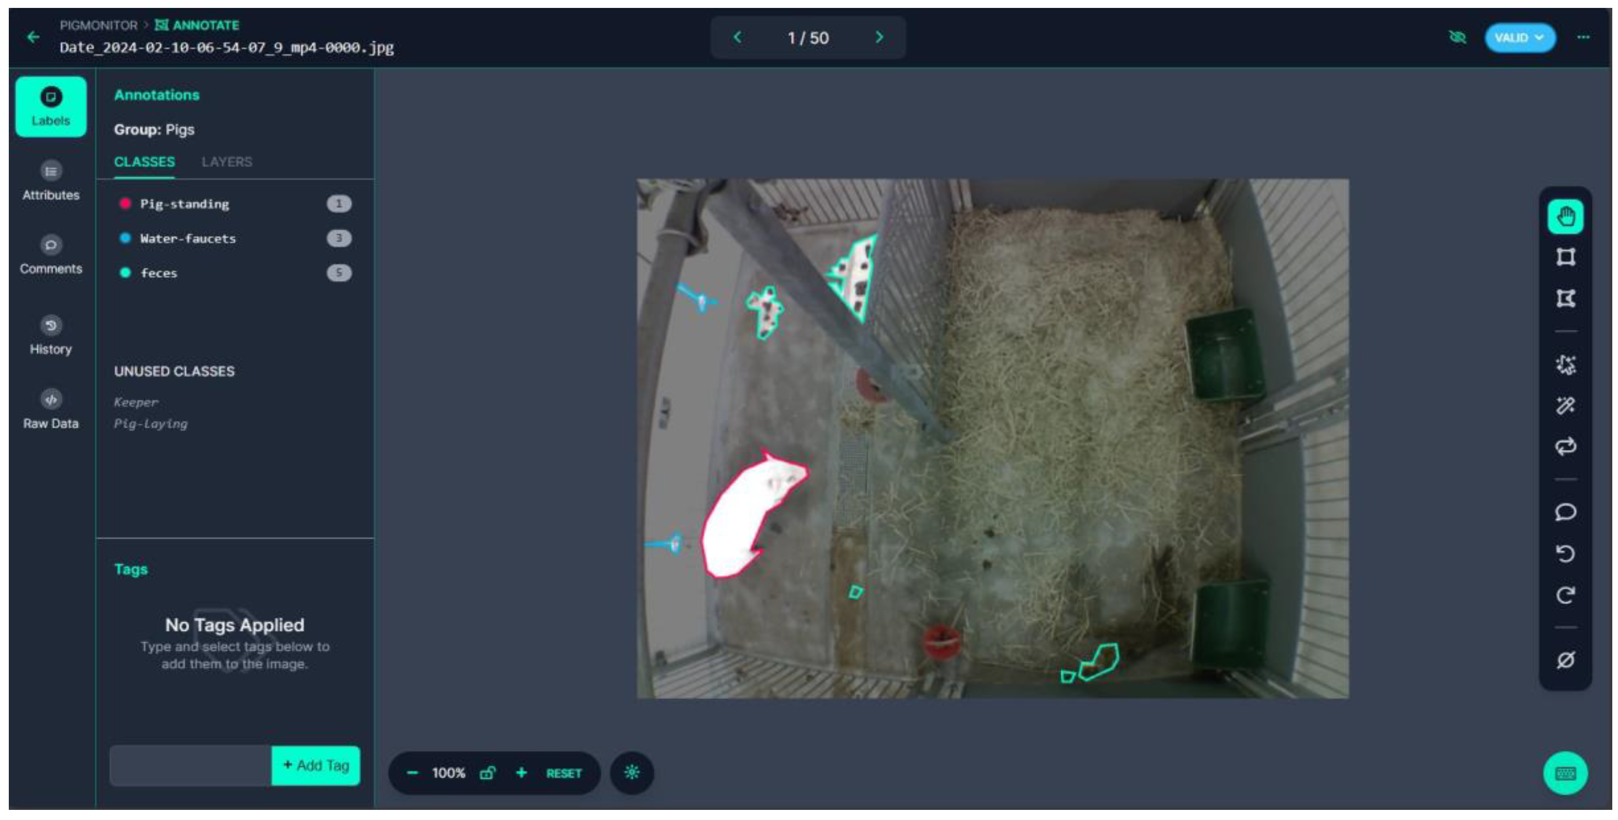This screenshot has height=820, width=1618.
Task: Toggle the zoom lock icon
Action: (x=487, y=773)
